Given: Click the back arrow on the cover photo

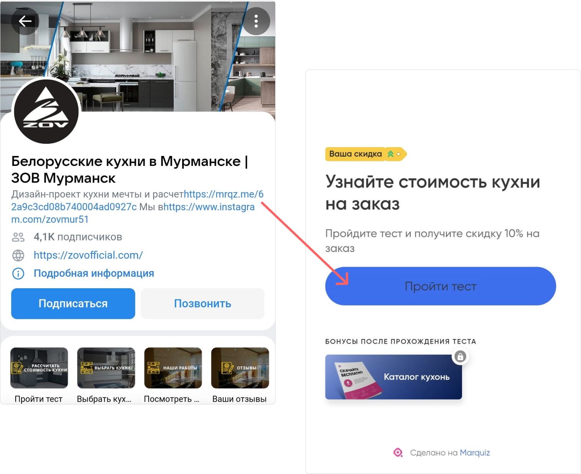Looking at the screenshot, I should coord(25,21).
